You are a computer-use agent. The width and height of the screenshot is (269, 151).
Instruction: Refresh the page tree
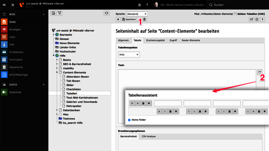[x=106, y=13]
